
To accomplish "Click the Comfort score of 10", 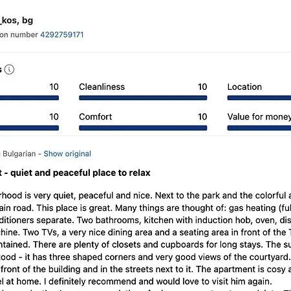I will [202, 117].
